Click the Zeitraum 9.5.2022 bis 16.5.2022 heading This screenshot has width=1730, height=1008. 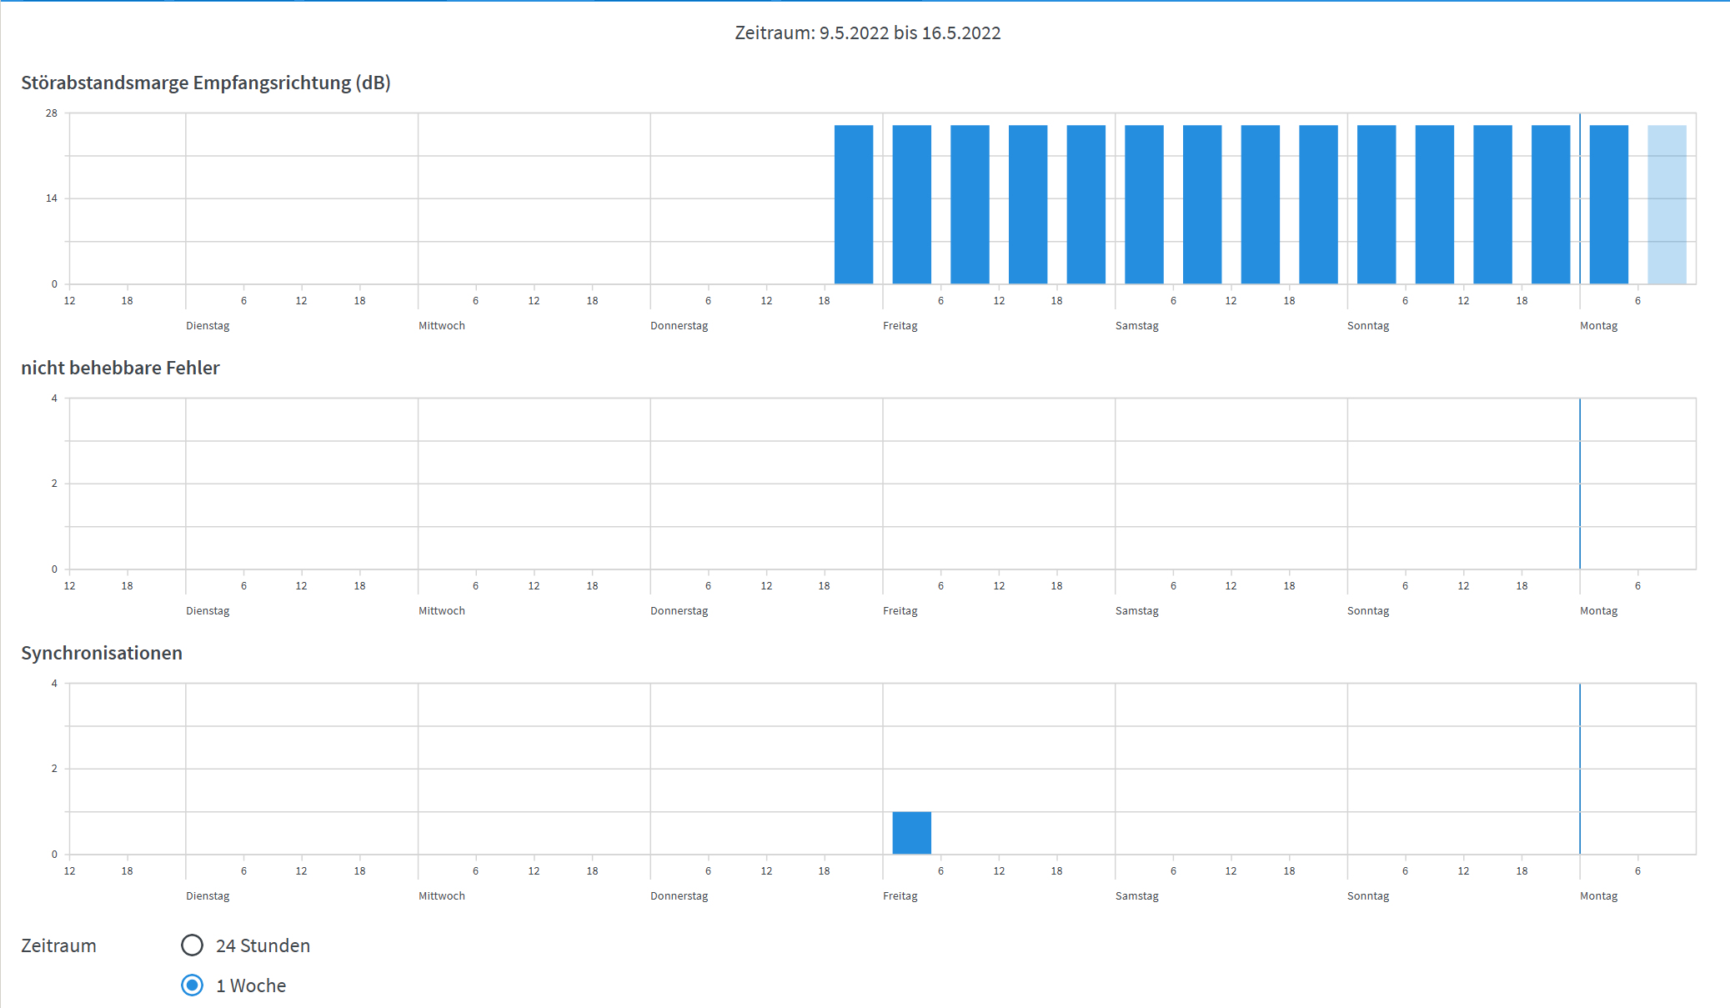[x=867, y=33]
